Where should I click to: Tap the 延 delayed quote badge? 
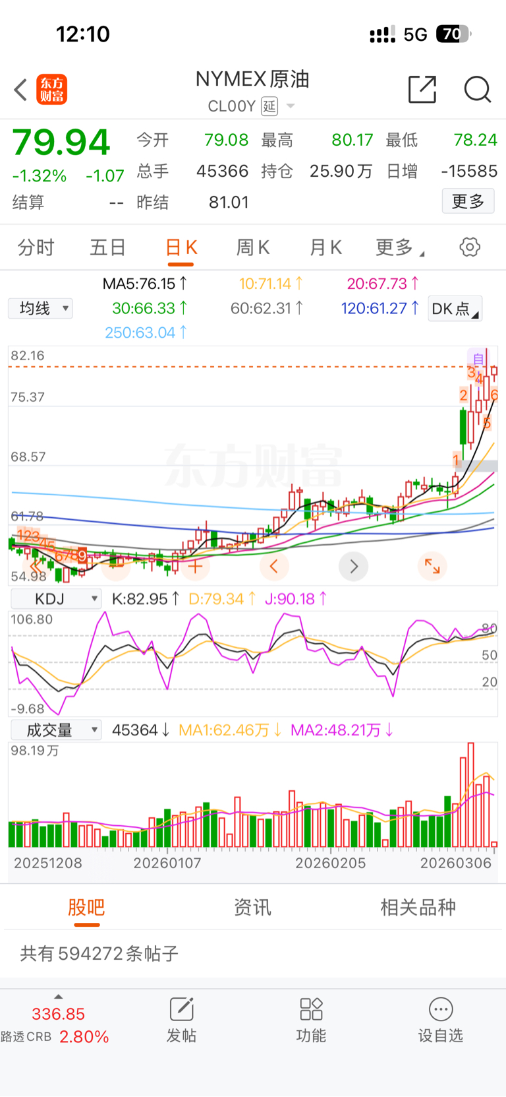pyautogui.click(x=269, y=106)
